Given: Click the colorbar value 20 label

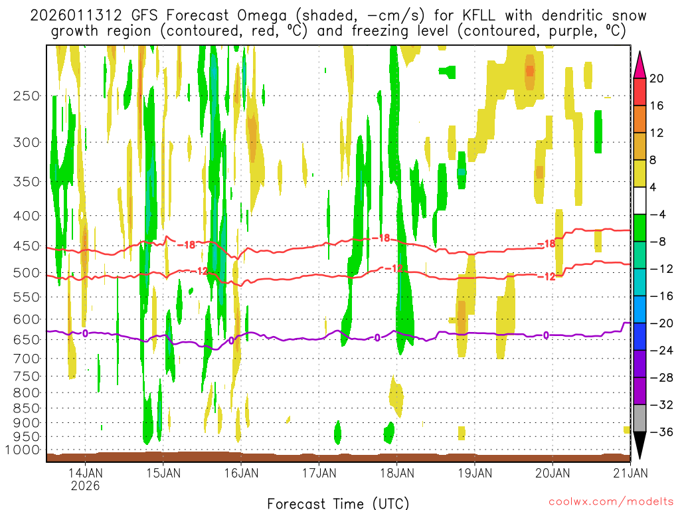Looking at the screenshot, I should point(657,78).
